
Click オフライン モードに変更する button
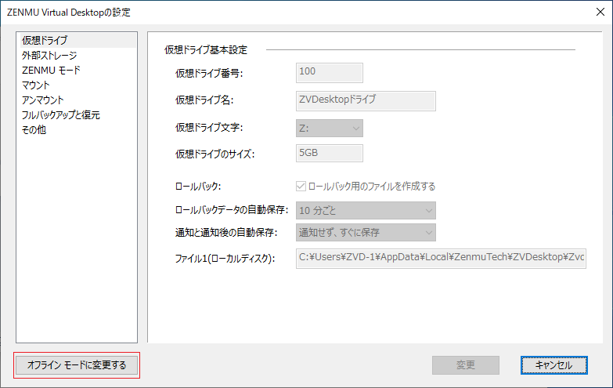[77, 365]
